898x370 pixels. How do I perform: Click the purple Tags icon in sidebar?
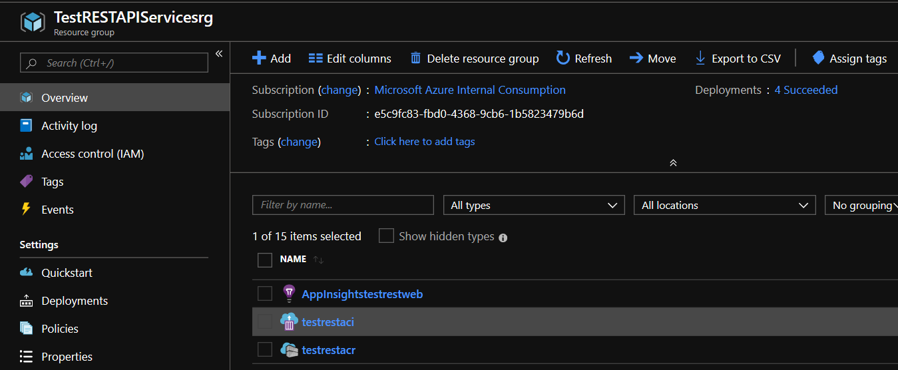pos(27,181)
